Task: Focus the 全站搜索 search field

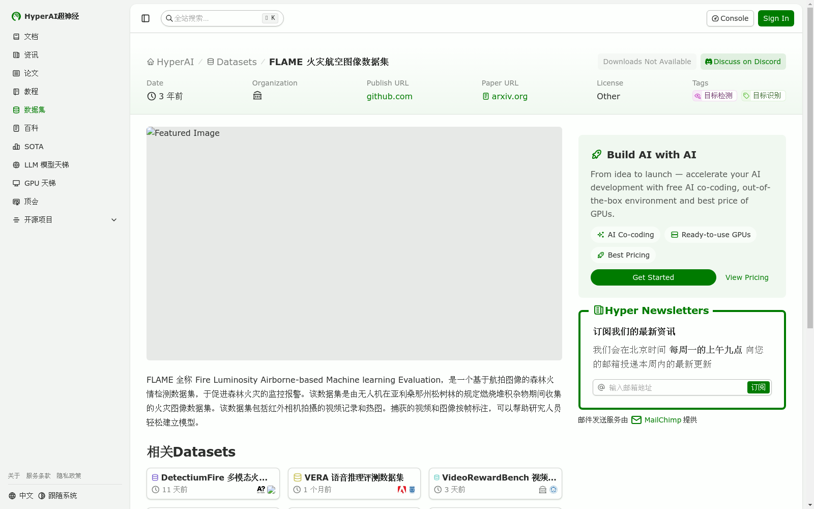Action: tap(222, 18)
